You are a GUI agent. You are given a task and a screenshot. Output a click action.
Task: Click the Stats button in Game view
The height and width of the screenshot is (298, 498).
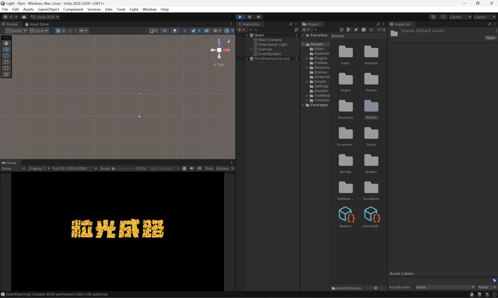(x=209, y=169)
